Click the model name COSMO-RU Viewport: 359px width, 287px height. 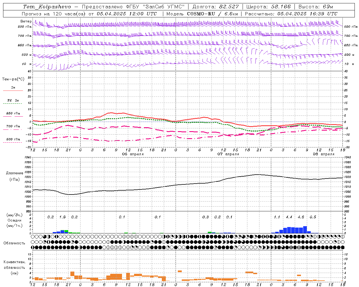(x=201, y=14)
